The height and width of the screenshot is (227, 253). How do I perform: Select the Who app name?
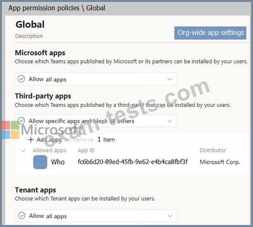(58, 162)
